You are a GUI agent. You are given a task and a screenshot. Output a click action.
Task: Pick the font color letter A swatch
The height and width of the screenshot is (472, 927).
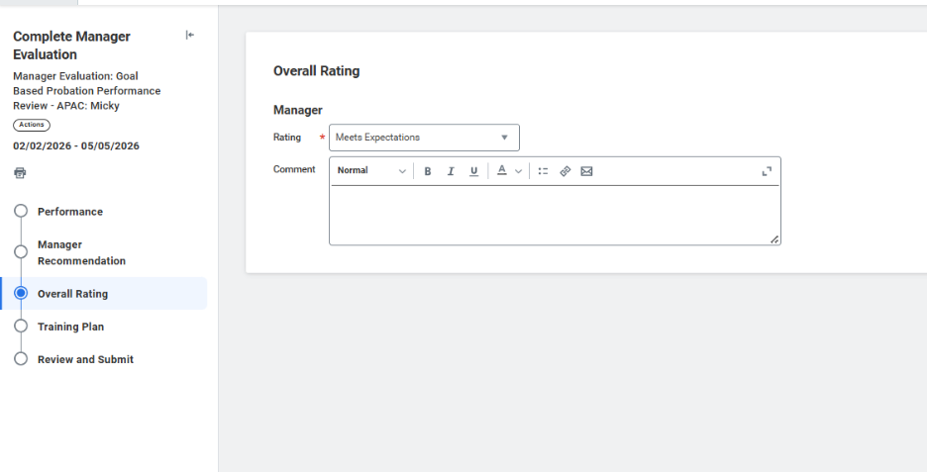[x=501, y=170]
